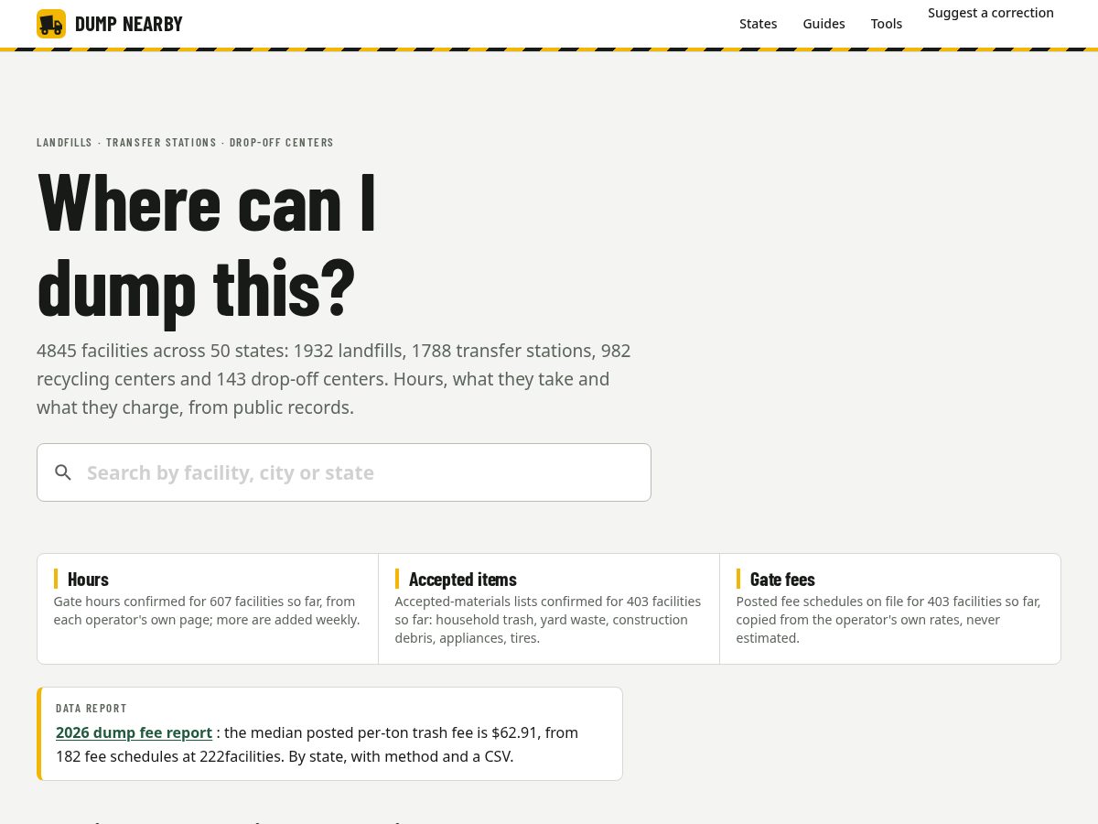The width and height of the screenshot is (1098, 824).
Task: Open the DUMP NEARBY home link
Action: (x=110, y=24)
